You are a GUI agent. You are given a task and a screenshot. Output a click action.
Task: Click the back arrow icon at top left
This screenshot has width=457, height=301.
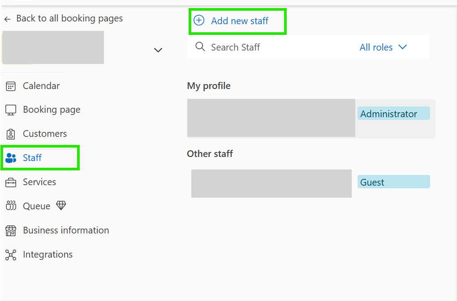coord(7,18)
